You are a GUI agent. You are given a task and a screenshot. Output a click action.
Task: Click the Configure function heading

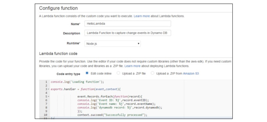[x=58, y=8]
